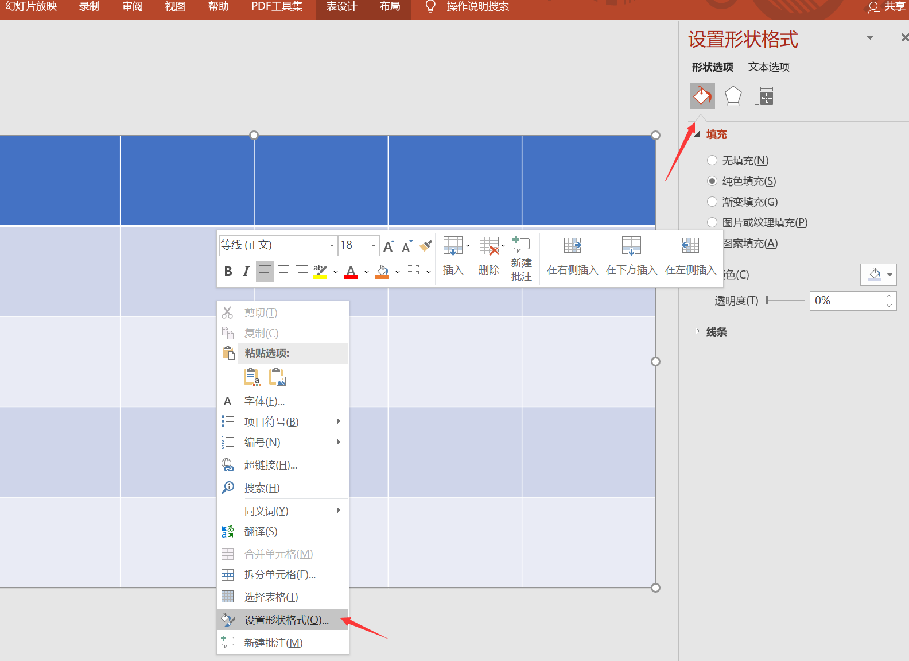Viewport: 909px width, 661px height.
Task: Decrease font size with small A icon
Action: (x=407, y=246)
